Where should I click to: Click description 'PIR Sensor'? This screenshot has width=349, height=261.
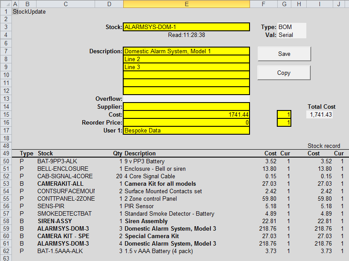click(x=139, y=206)
